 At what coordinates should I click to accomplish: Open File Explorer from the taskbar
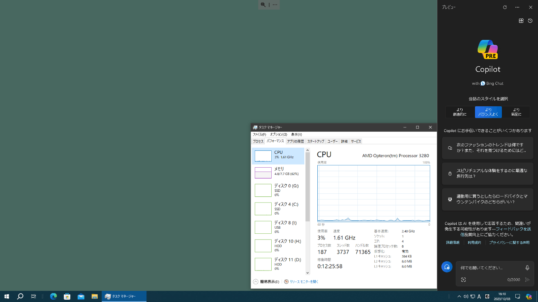point(95,296)
